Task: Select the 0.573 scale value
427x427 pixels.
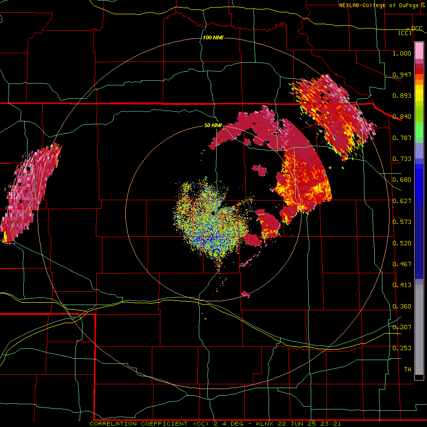Action: 402,222
